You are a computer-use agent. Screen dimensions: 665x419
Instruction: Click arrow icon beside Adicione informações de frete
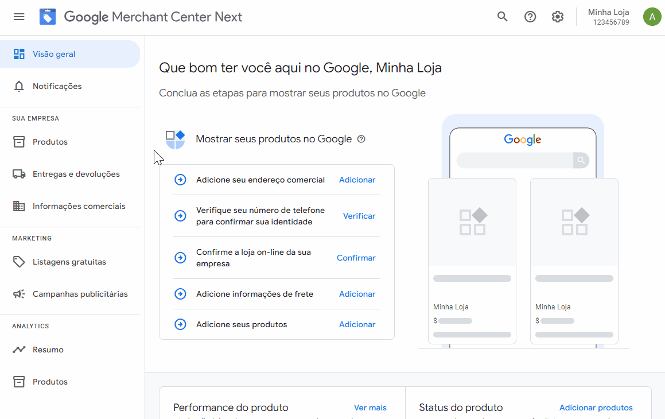pos(180,294)
